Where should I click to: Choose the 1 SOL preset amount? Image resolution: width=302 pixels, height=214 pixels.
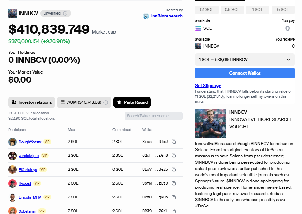click(257, 10)
